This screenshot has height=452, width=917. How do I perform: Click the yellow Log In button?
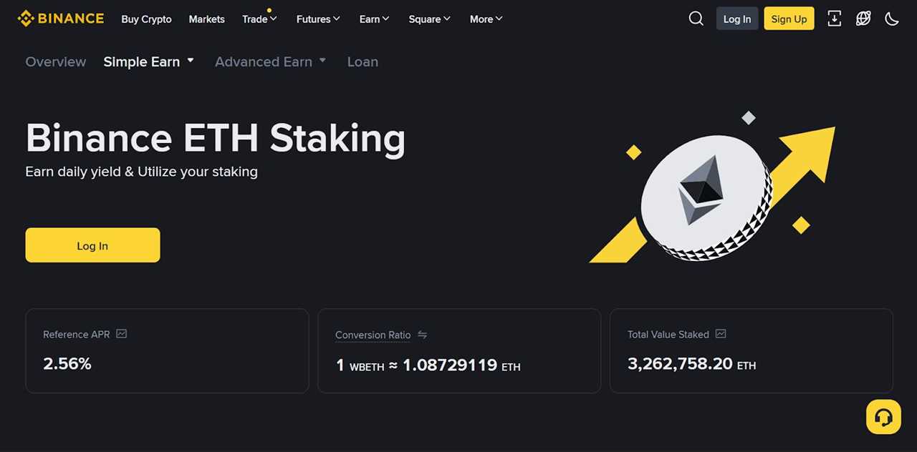click(92, 245)
